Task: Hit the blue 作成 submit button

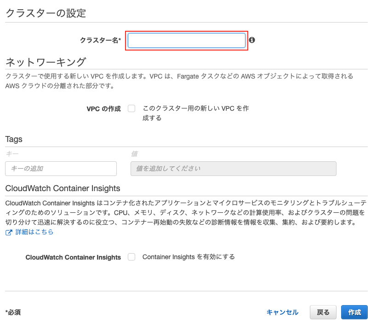Action: pos(354,312)
